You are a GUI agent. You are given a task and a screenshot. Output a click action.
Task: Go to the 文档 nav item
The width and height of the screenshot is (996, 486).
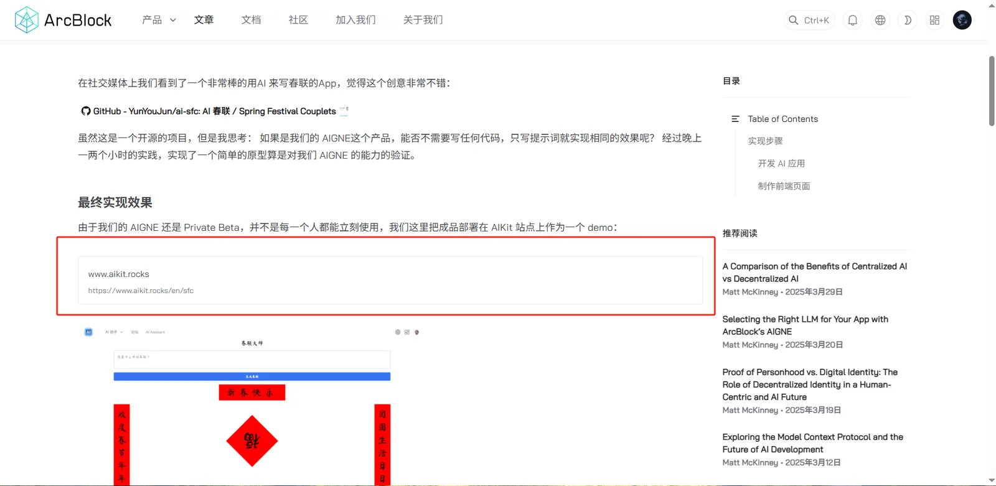pos(251,20)
